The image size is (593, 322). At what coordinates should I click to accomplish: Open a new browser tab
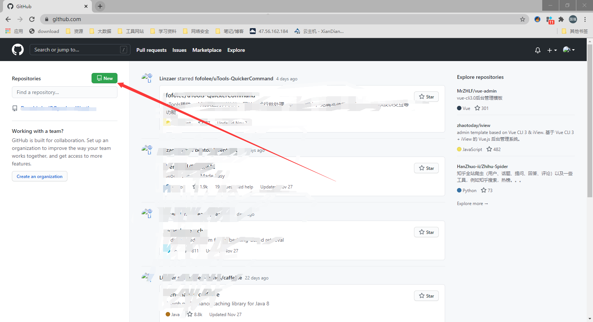coord(100,6)
